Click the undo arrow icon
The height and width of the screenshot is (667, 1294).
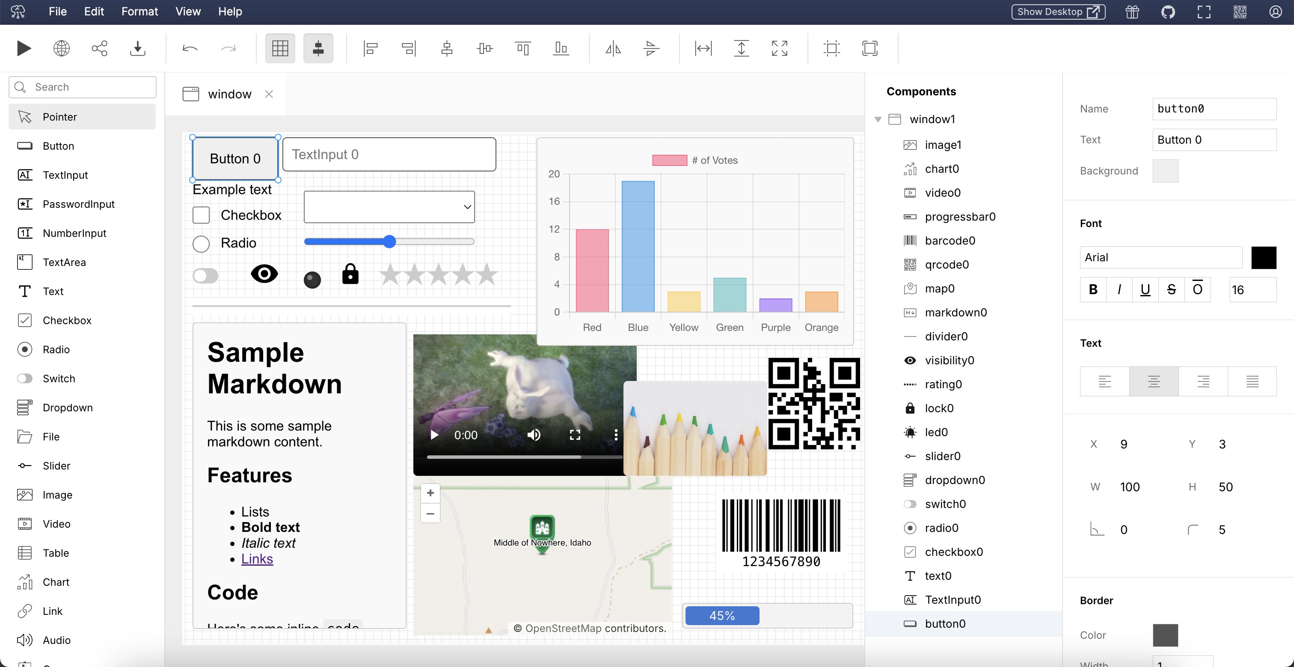[190, 48]
